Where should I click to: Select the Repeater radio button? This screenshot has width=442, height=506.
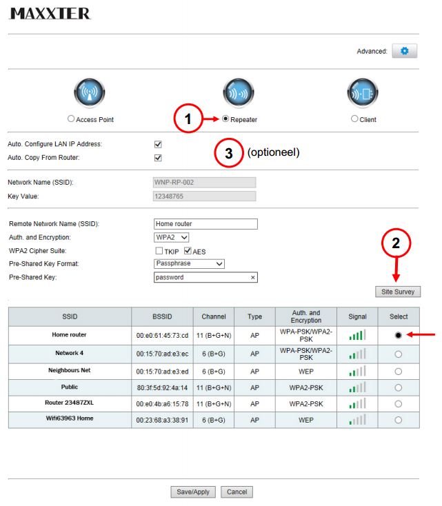(225, 119)
